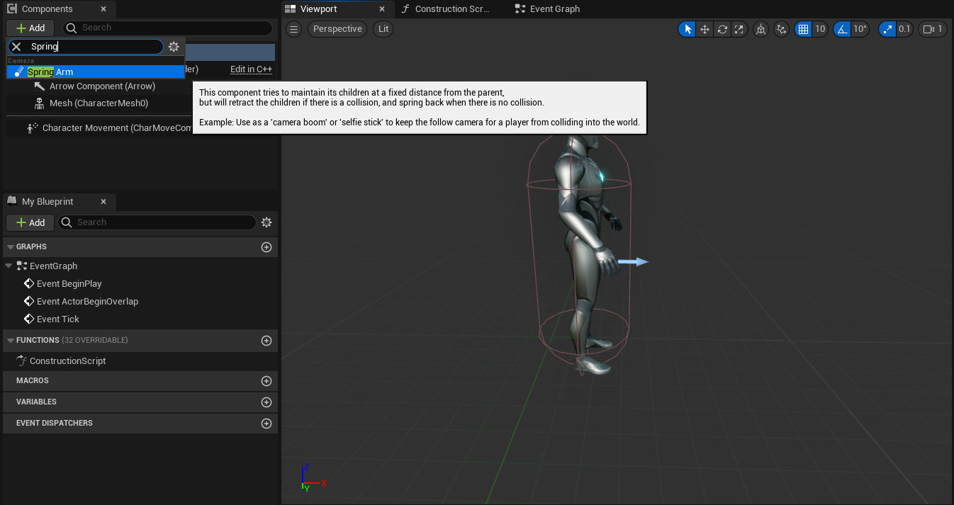The width and height of the screenshot is (954, 505).
Task: Click the My Blueprint search field
Action: (x=163, y=222)
